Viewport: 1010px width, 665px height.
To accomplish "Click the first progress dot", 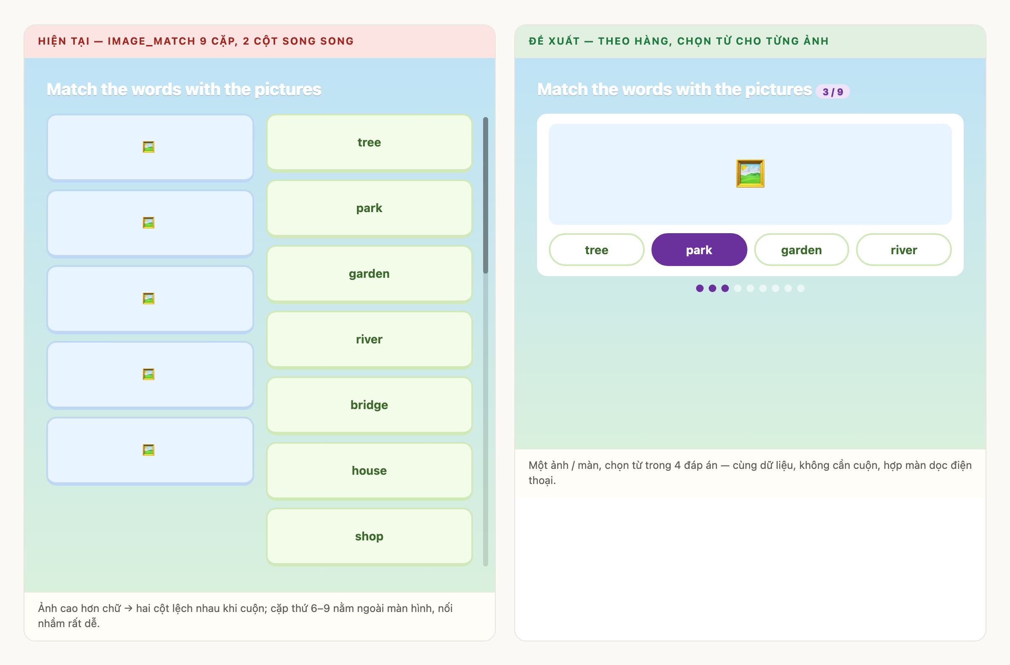I will (x=700, y=289).
